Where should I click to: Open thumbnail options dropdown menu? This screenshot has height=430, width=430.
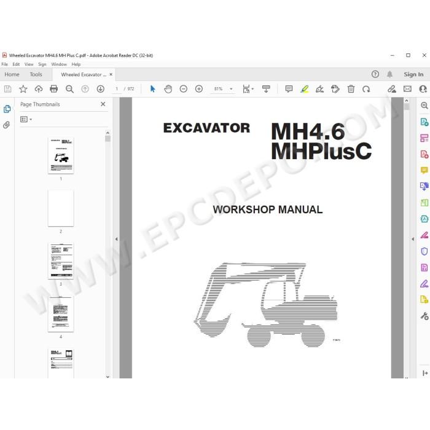click(x=26, y=119)
